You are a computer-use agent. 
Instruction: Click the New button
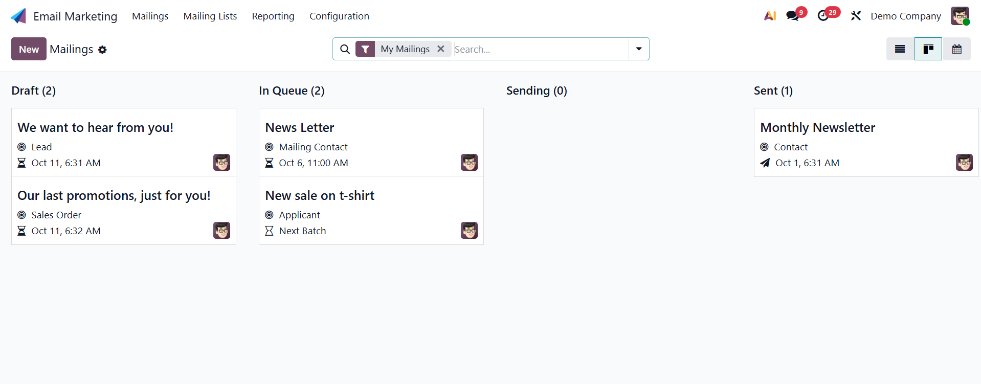click(29, 49)
